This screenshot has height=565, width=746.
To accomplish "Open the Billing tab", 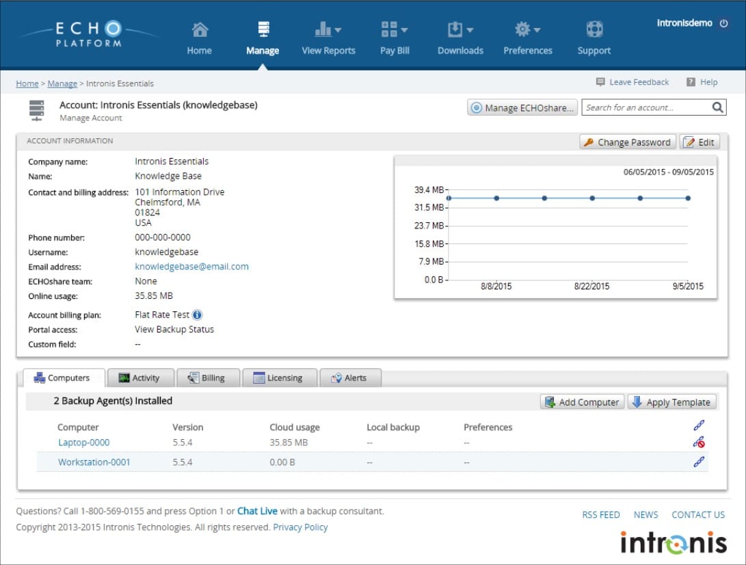I will coord(208,378).
